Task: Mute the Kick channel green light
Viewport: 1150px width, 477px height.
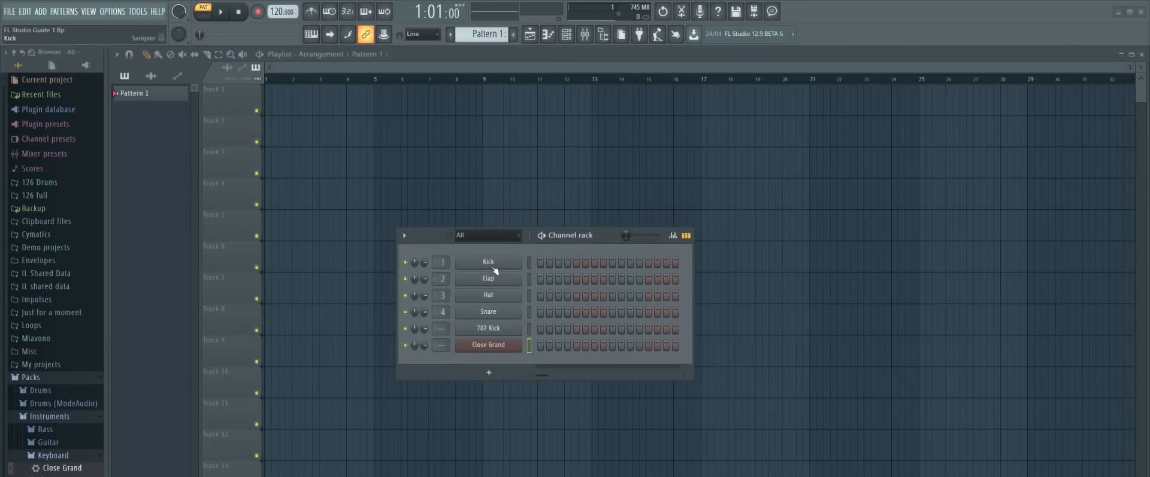Action: [405, 262]
